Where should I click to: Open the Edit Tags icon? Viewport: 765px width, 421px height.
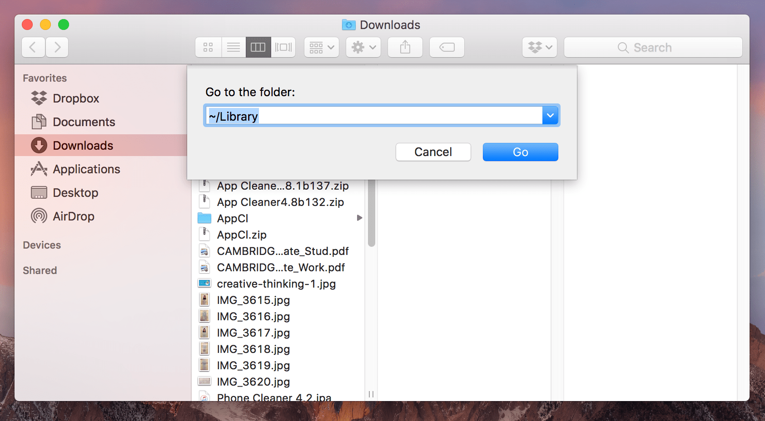click(447, 47)
